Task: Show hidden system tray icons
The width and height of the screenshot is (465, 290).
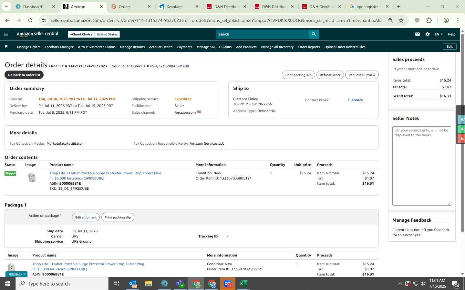Action: [400, 284]
